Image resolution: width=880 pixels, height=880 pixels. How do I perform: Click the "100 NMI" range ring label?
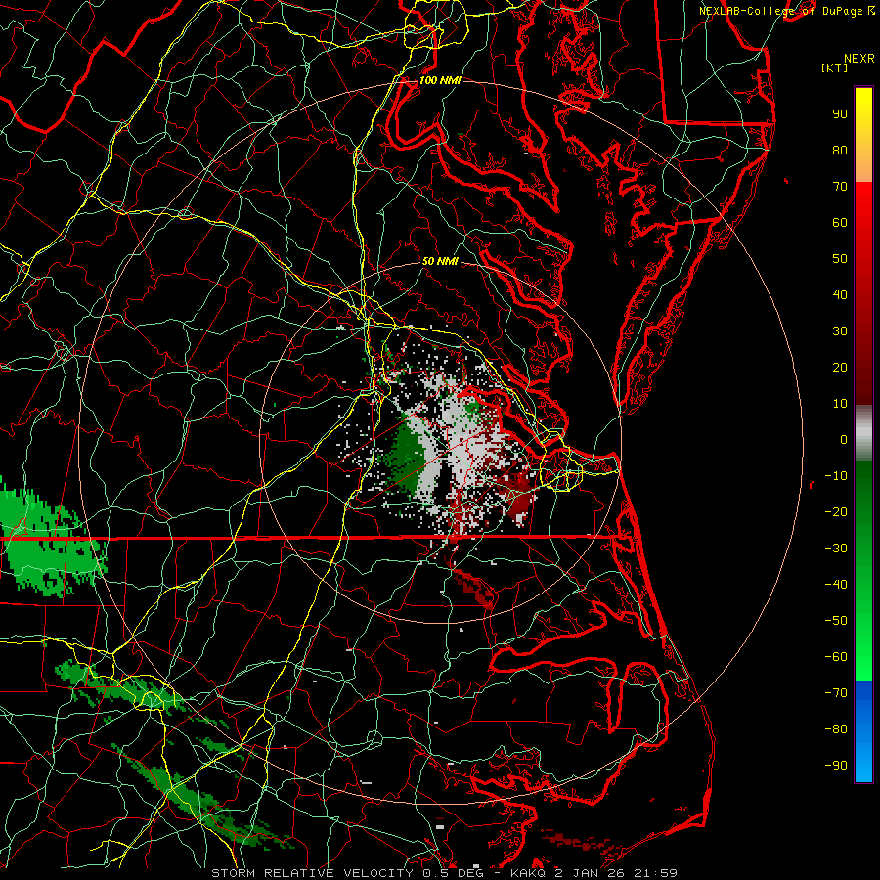pyautogui.click(x=440, y=80)
